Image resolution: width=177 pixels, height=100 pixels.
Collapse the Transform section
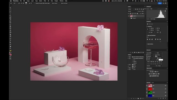(147, 26)
